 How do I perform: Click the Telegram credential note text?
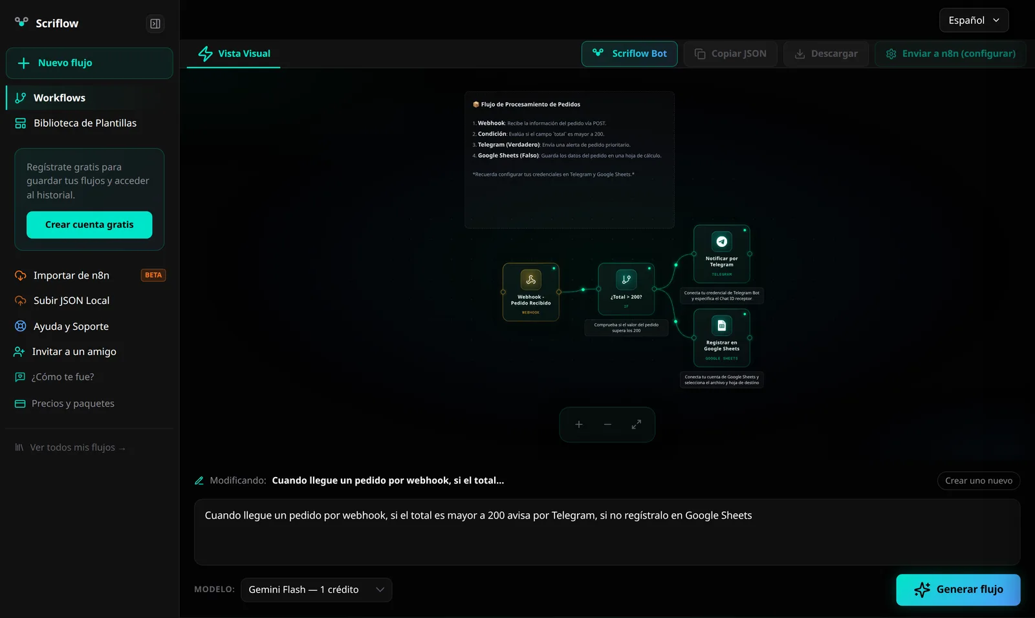(x=722, y=296)
